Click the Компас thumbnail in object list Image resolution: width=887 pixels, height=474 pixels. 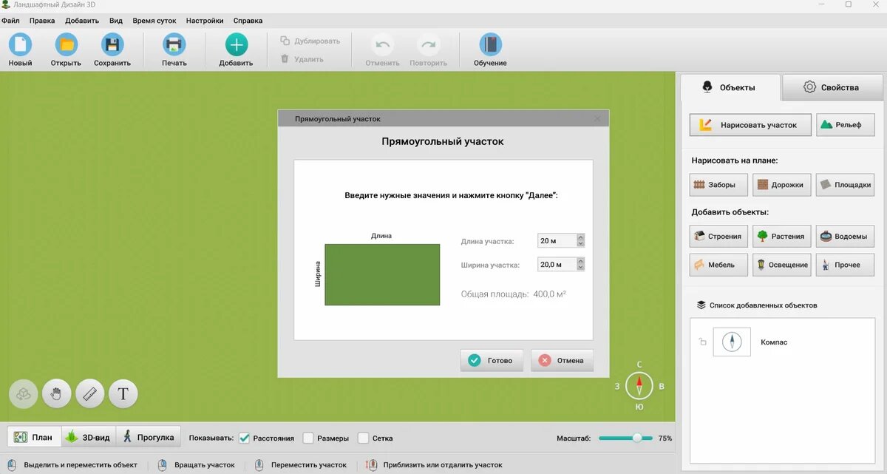coord(732,342)
